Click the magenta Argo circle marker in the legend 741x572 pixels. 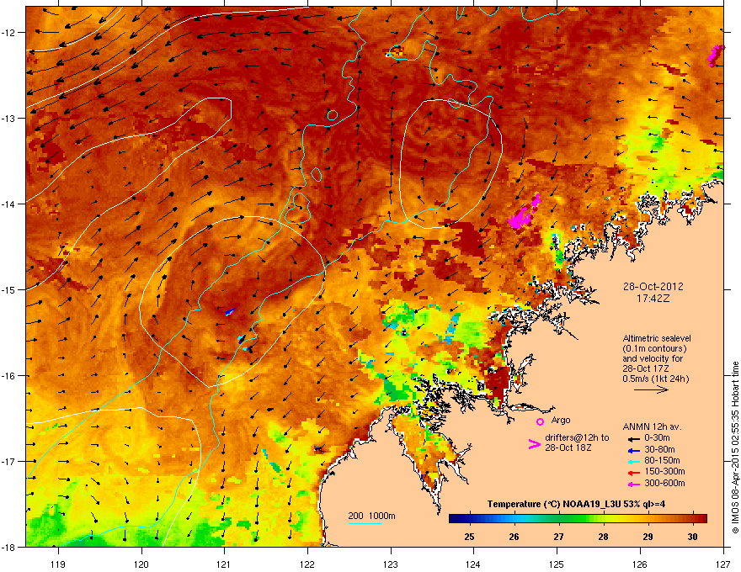pos(540,422)
